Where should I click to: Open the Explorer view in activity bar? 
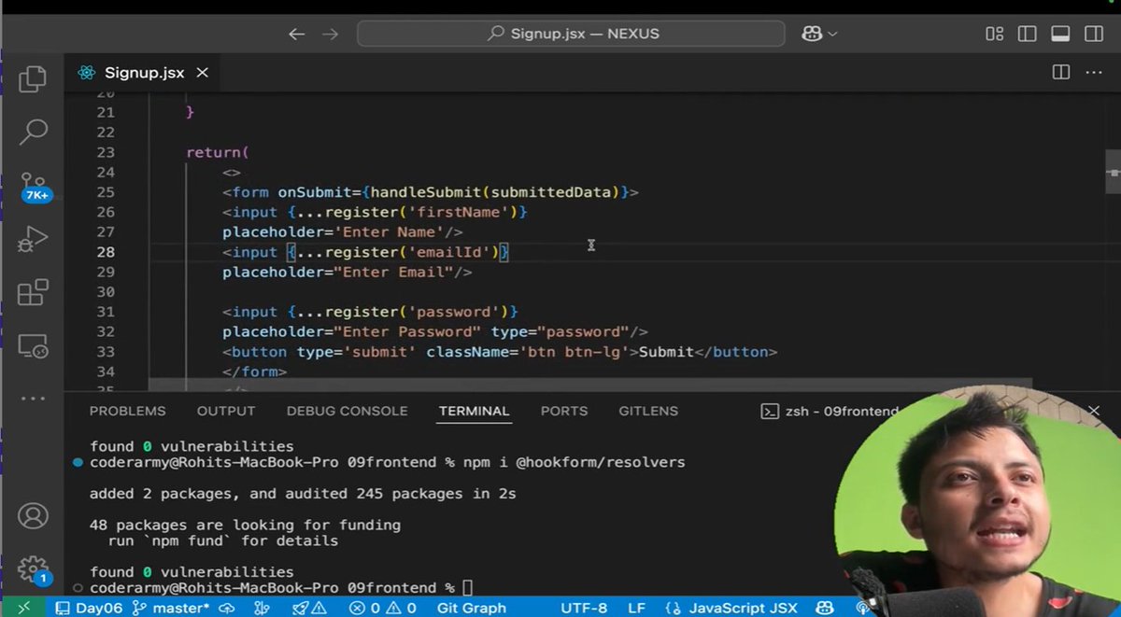(33, 79)
